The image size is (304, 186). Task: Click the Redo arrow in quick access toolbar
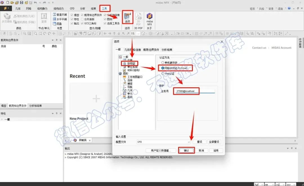tap(44, 3)
